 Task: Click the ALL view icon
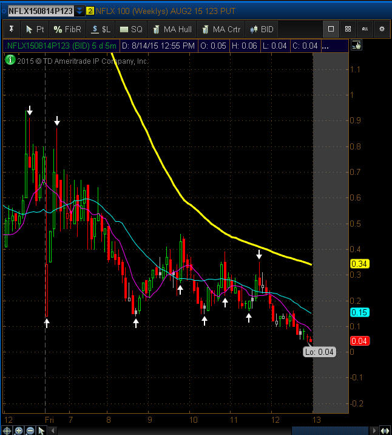(x=365, y=29)
